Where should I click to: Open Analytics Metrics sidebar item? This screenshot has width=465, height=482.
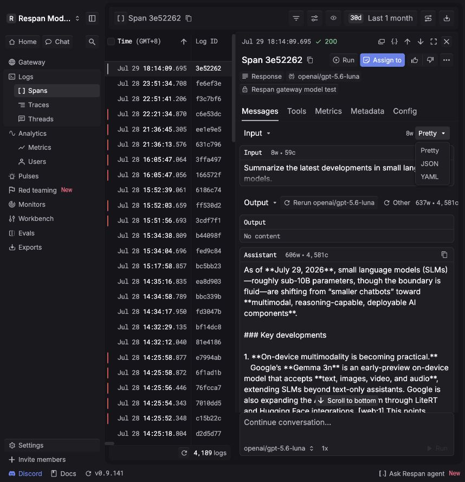tap(57, 148)
